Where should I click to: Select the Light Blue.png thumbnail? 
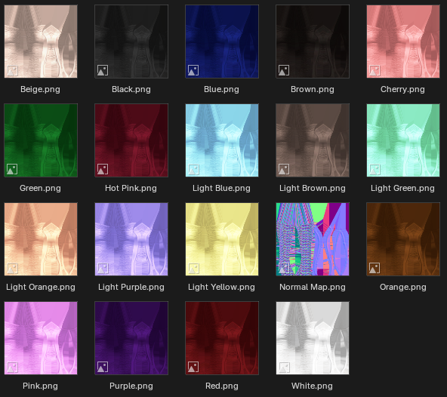[x=222, y=140]
